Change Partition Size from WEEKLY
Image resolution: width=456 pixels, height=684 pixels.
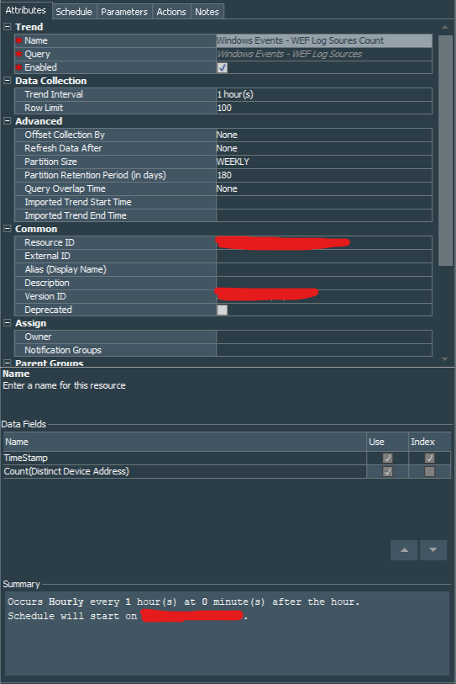[324, 162]
